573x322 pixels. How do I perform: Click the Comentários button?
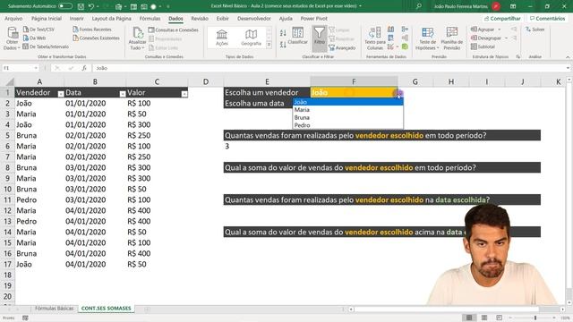tap(547, 18)
